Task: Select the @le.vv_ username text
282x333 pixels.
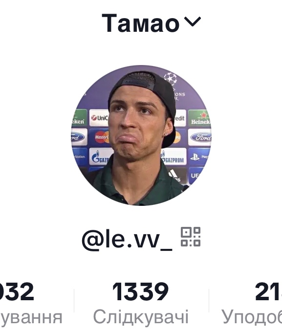Action: (127, 239)
